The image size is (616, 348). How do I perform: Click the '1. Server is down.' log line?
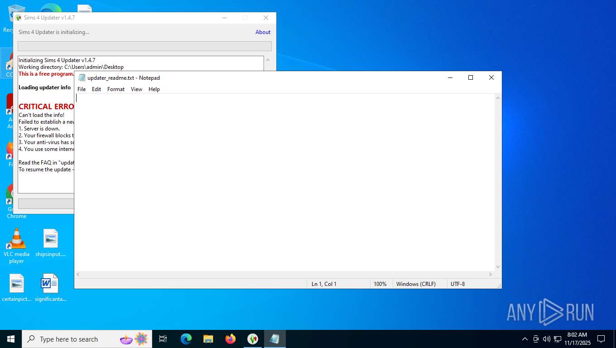(x=39, y=129)
